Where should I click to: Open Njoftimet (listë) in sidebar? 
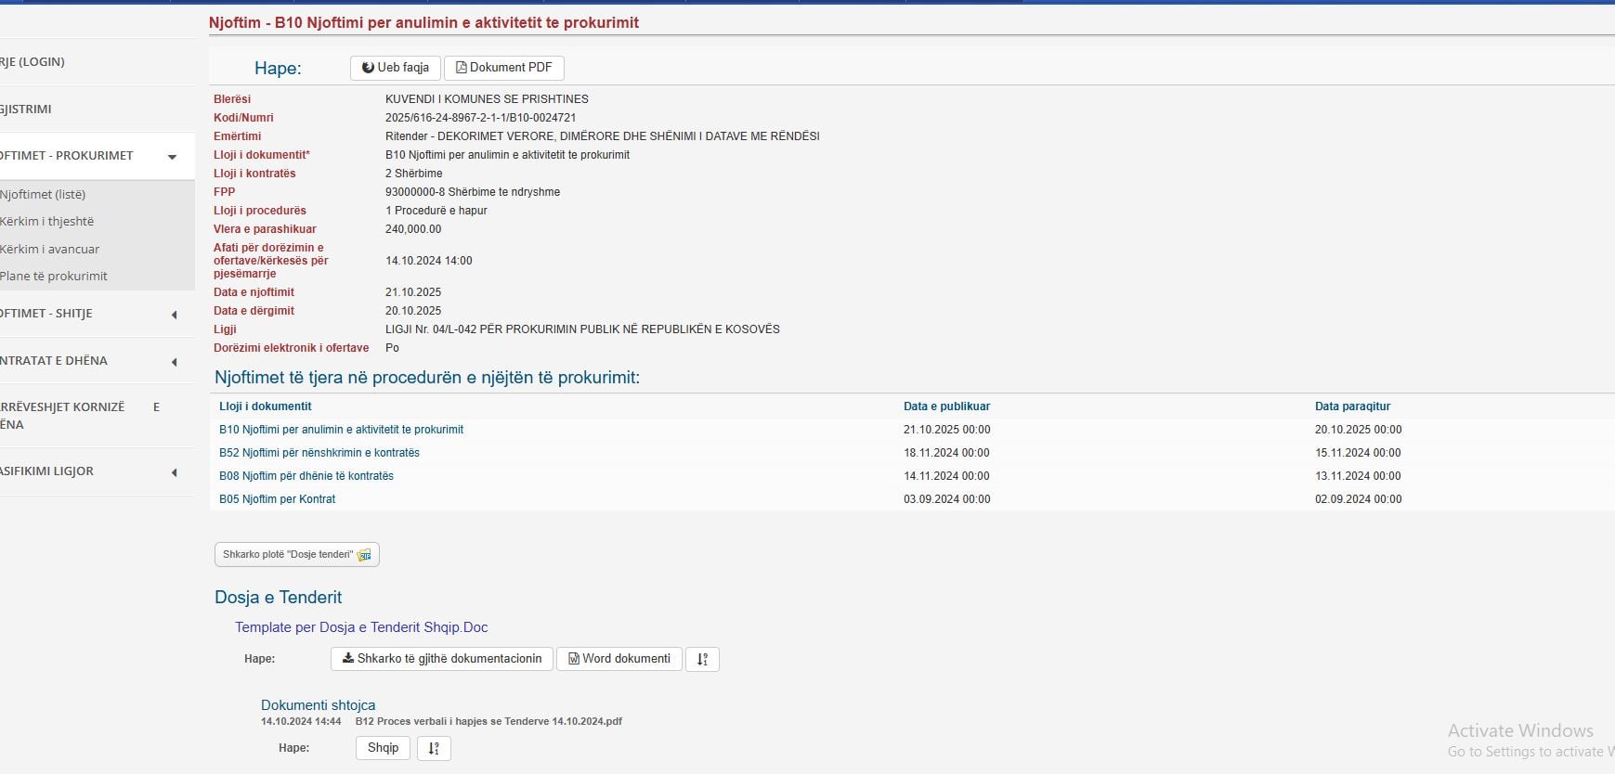[43, 195]
